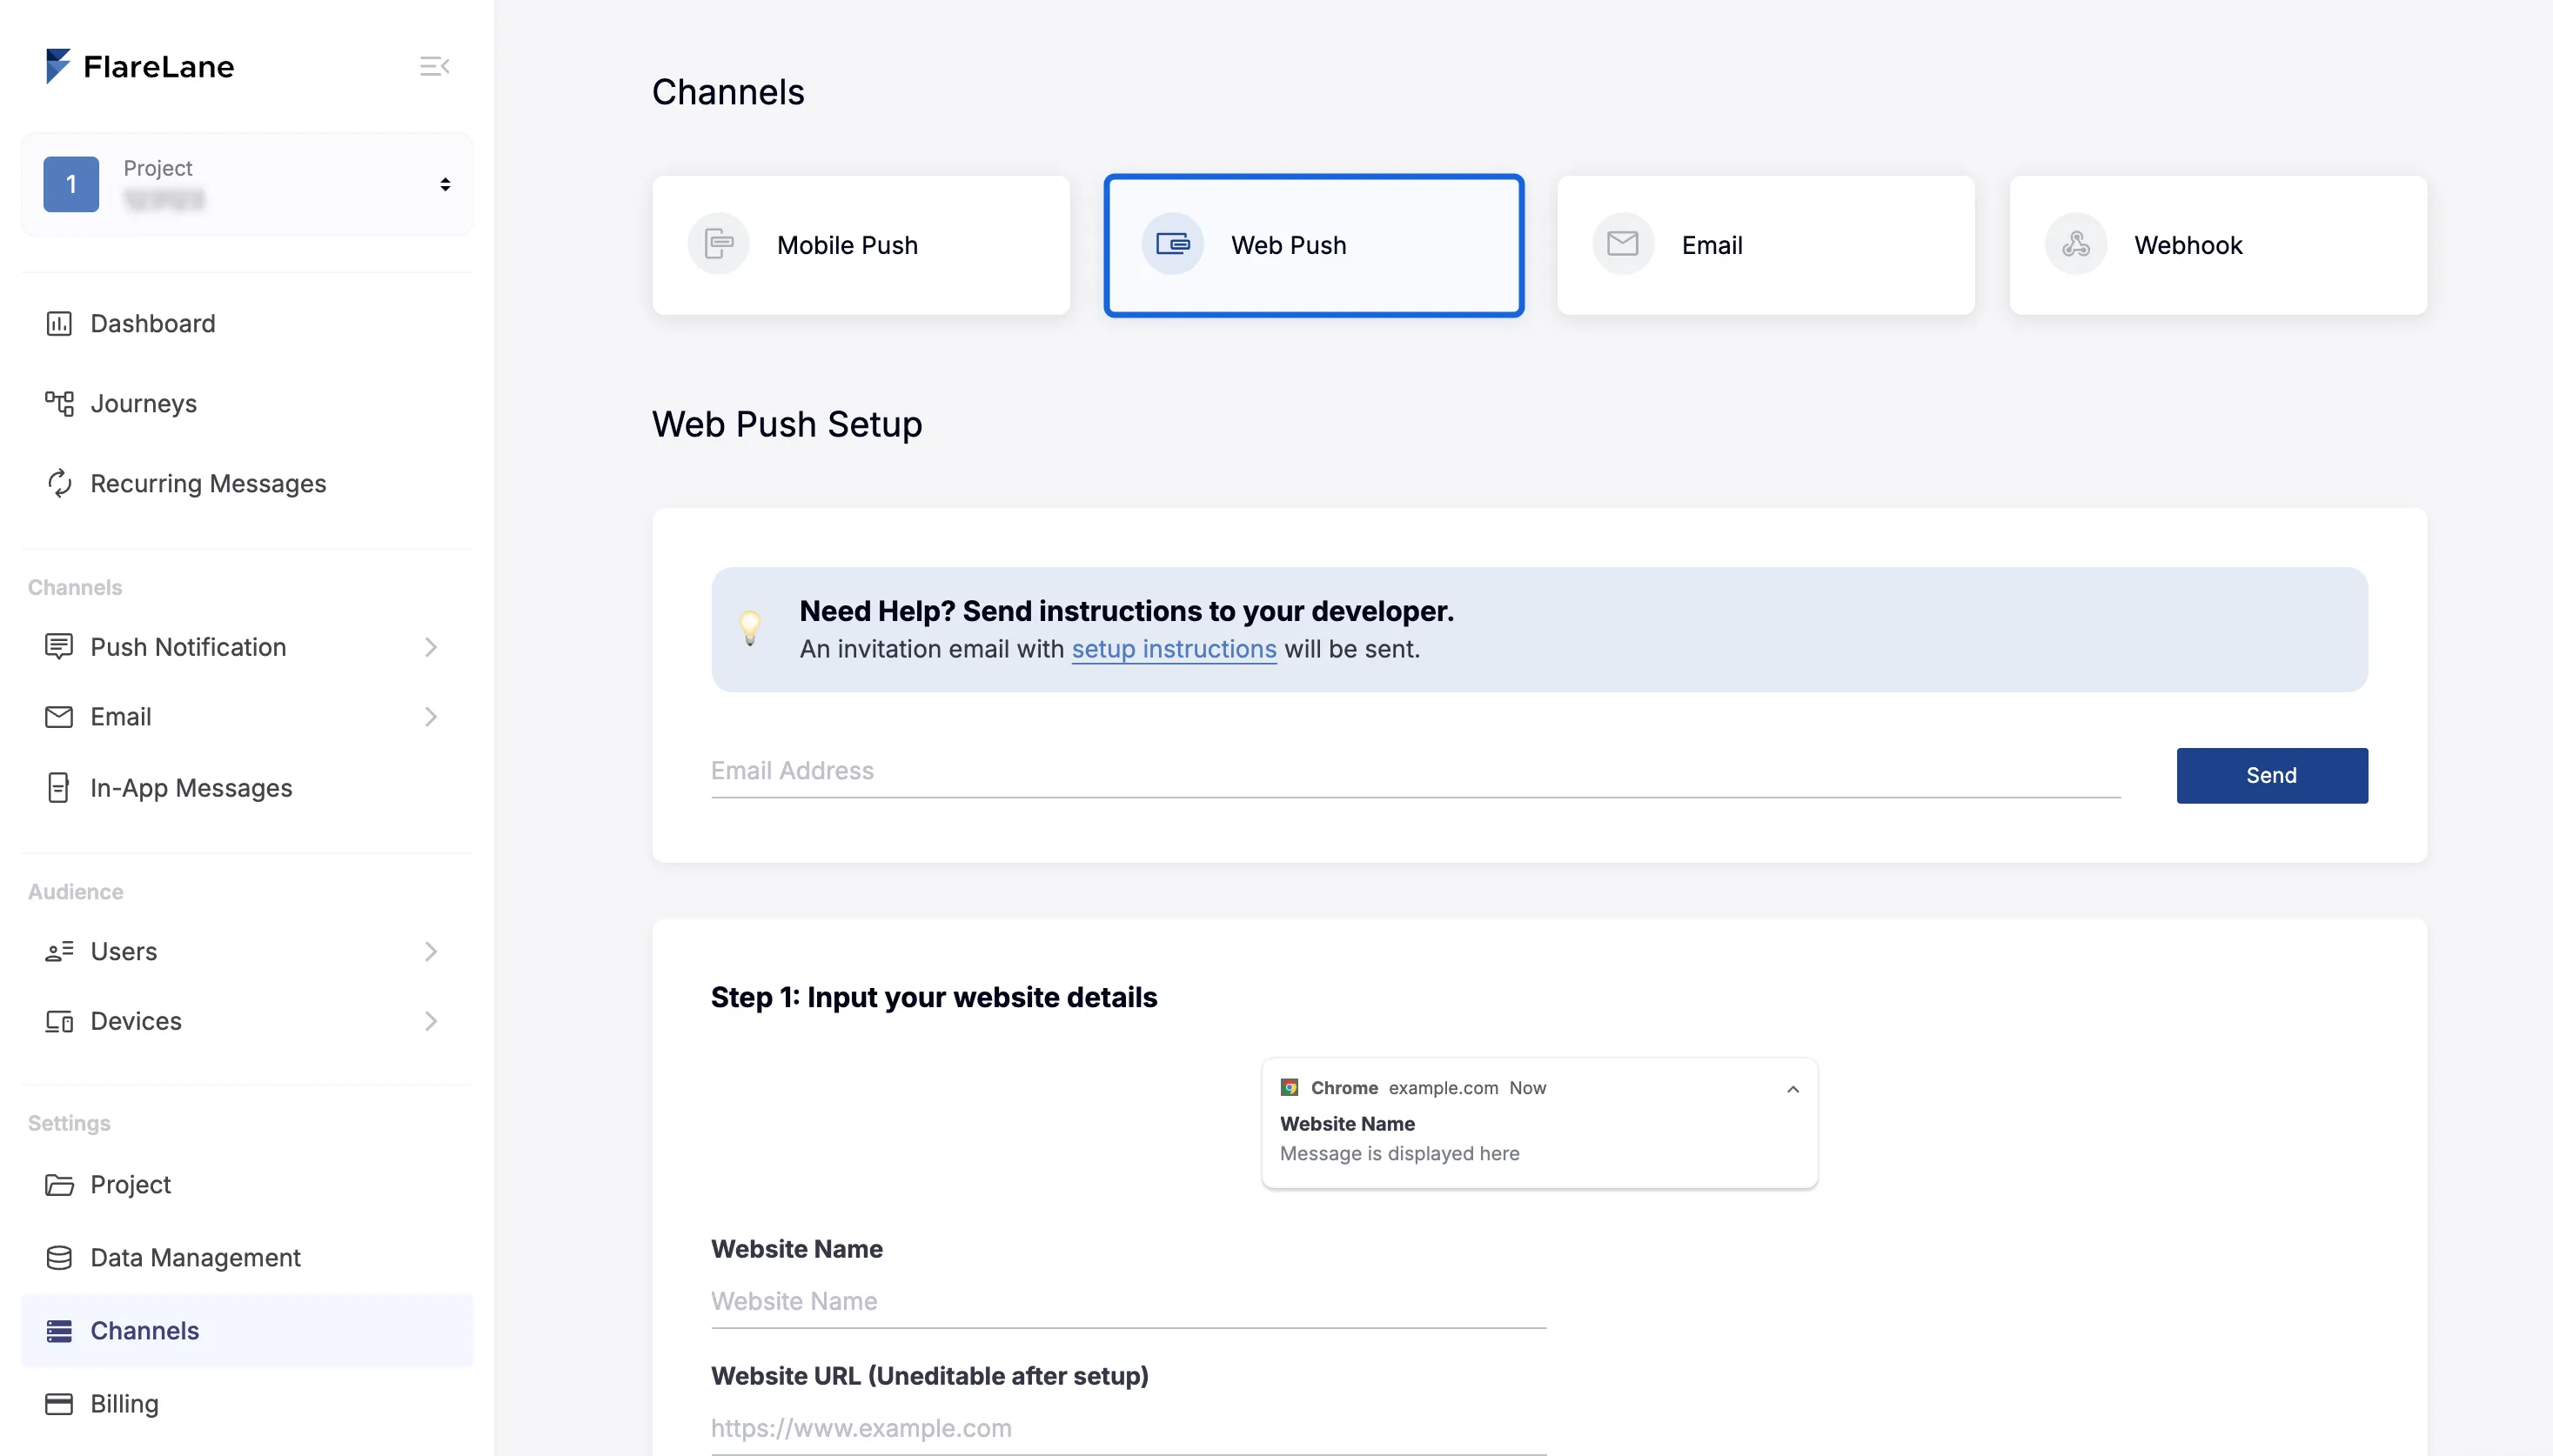This screenshot has width=2553, height=1456.
Task: Click the Email channel card envelope icon
Action: coord(1623,243)
